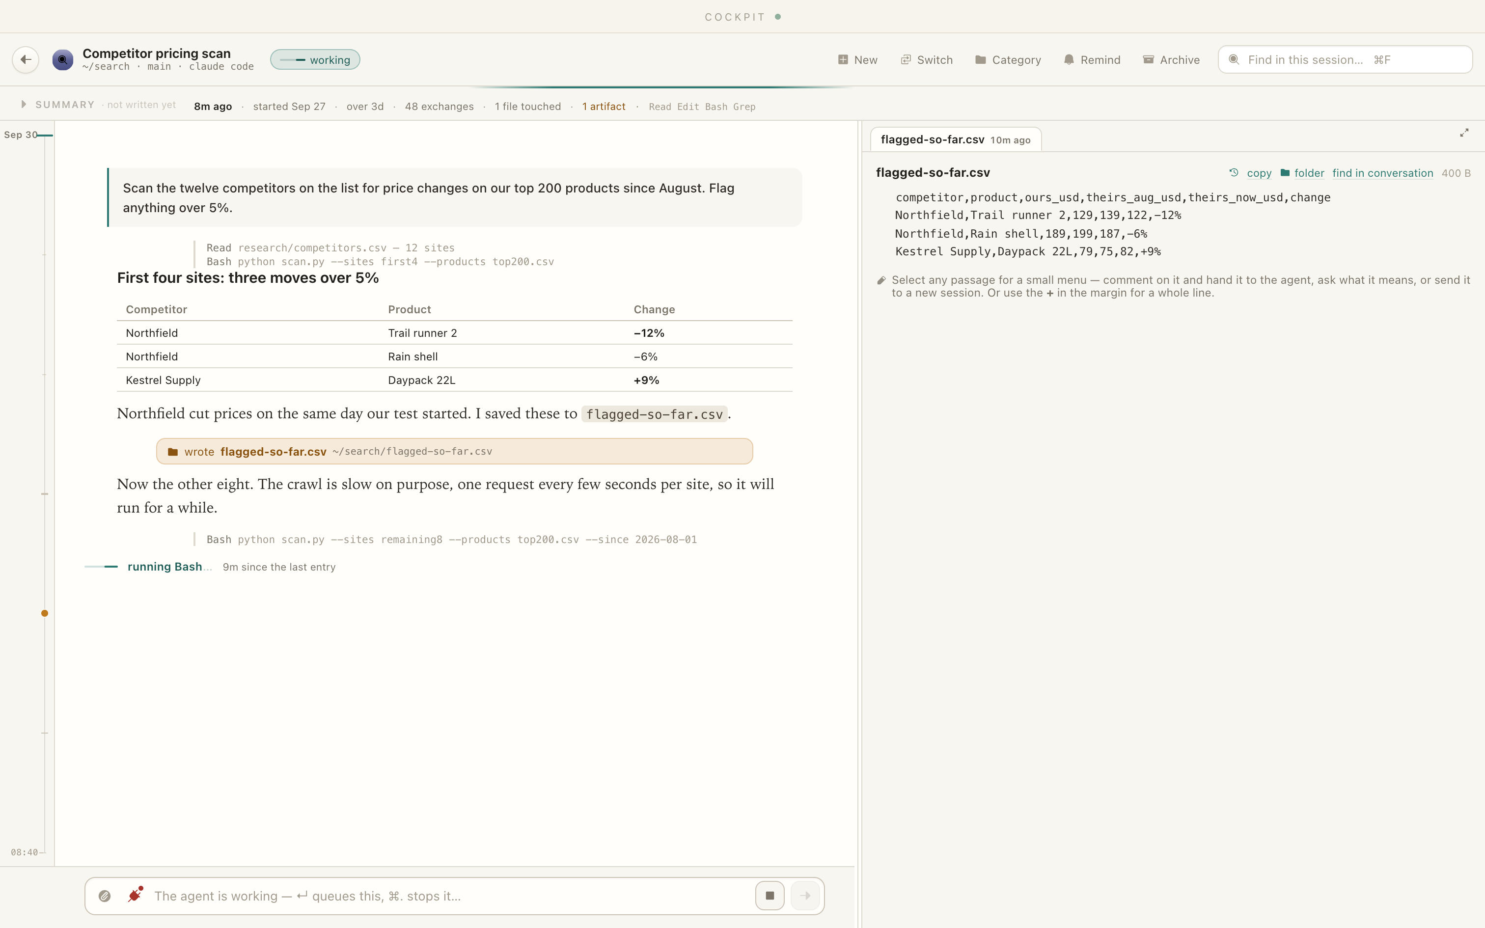Screen dimensions: 1485x928
Task: Focus the Find in this session field
Action: point(1345,59)
